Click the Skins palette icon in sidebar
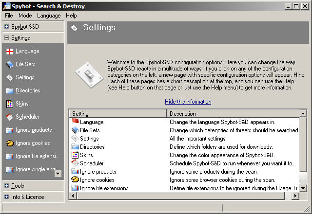The height and width of the screenshot is (214, 312). coord(10,104)
